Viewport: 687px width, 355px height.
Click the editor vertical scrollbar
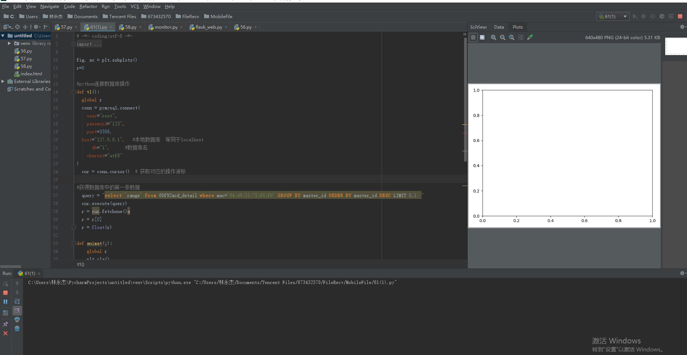pos(465,100)
